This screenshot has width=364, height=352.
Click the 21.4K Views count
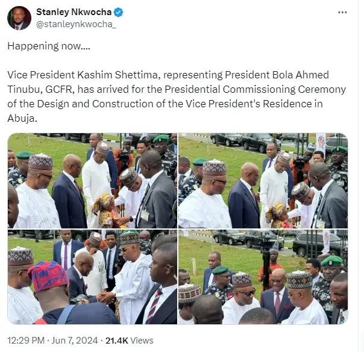[x=130, y=341]
